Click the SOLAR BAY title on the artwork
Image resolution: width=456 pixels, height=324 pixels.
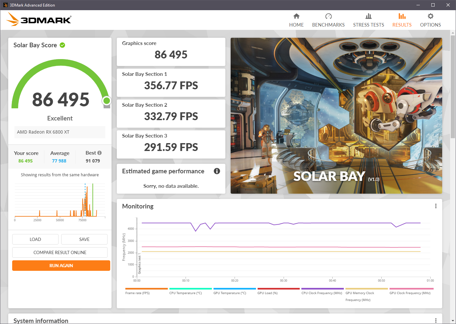point(329,176)
